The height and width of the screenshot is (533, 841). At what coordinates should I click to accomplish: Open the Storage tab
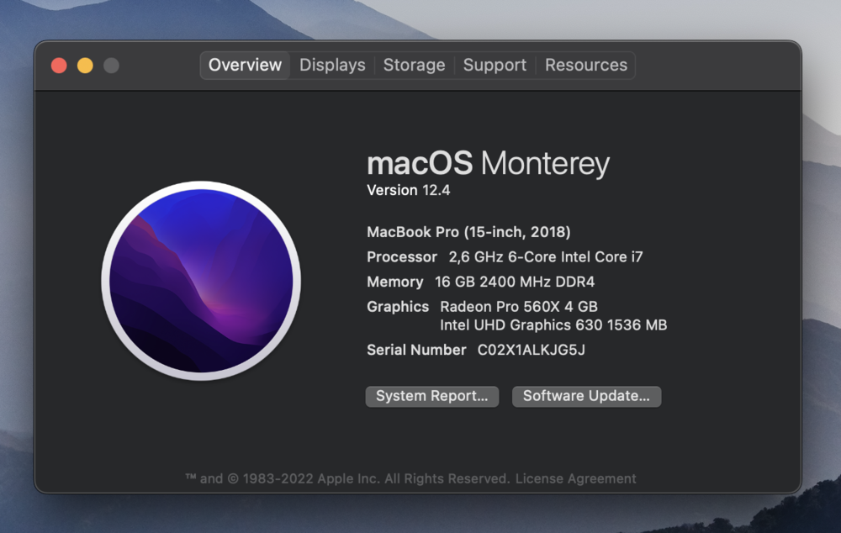coord(414,66)
